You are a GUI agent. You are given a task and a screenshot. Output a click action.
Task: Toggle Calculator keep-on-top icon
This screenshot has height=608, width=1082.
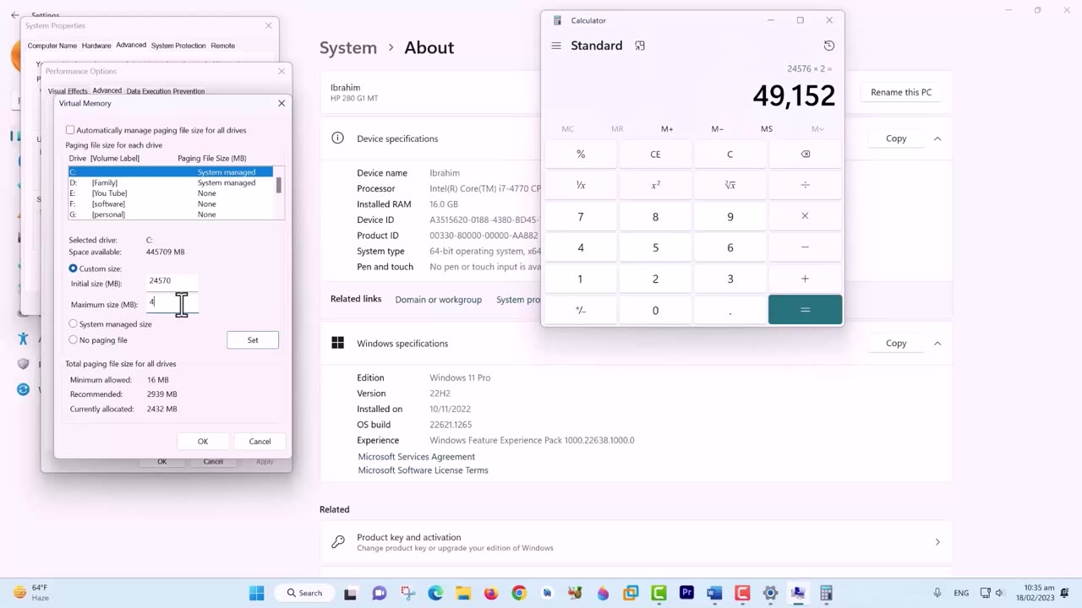tap(640, 46)
